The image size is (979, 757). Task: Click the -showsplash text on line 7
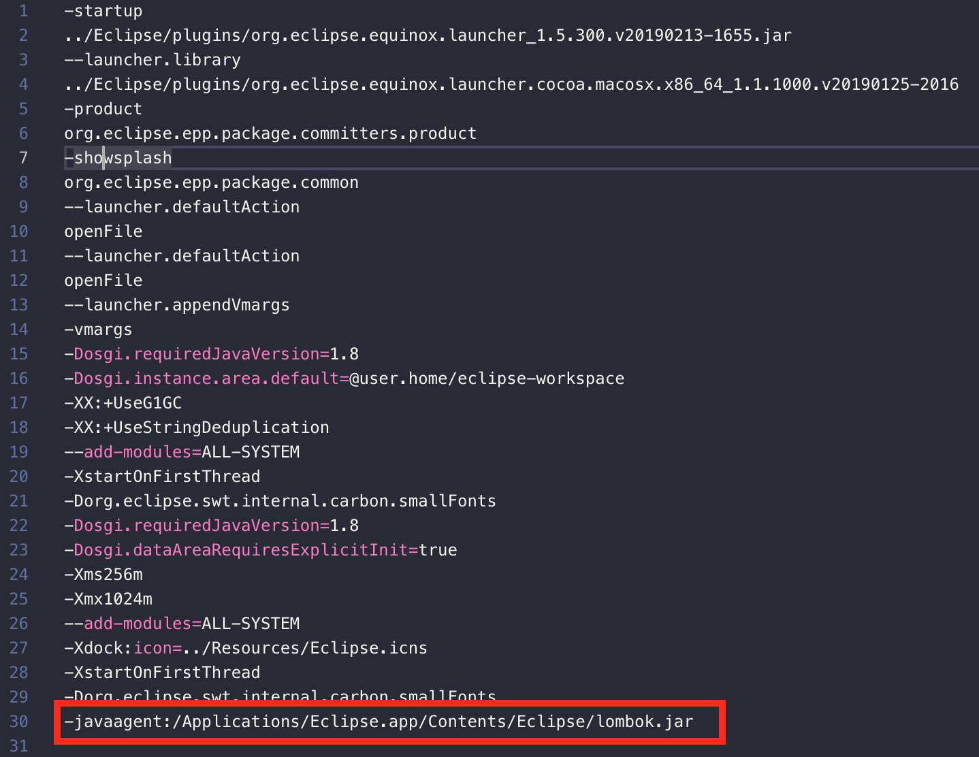[x=118, y=157]
